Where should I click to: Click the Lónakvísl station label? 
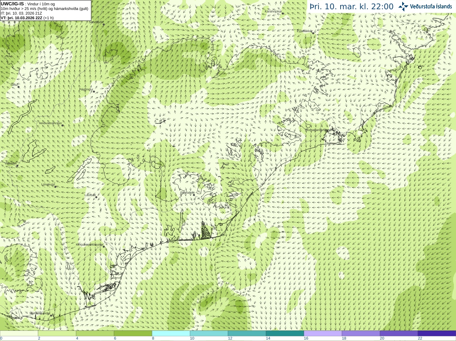pos(48,184)
